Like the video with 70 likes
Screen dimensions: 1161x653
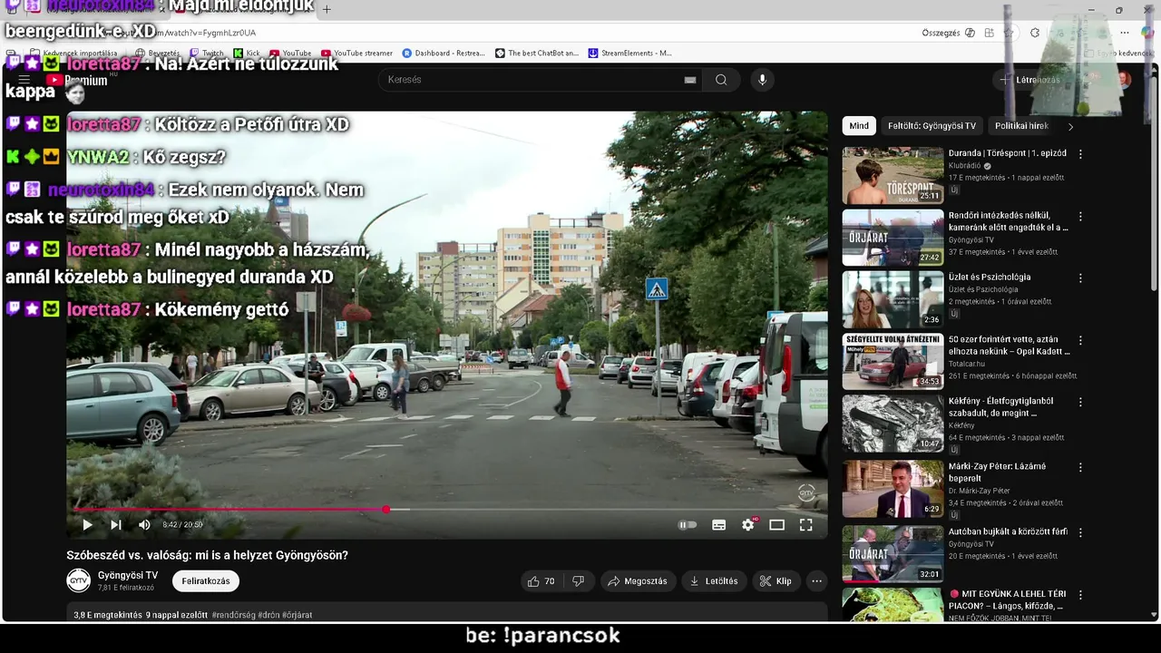(x=541, y=581)
